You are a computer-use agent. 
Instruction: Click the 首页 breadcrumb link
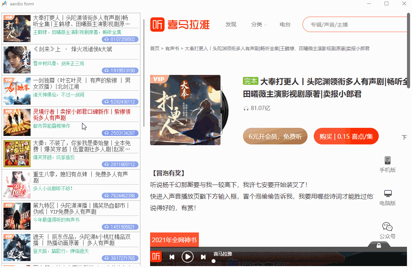pos(155,49)
